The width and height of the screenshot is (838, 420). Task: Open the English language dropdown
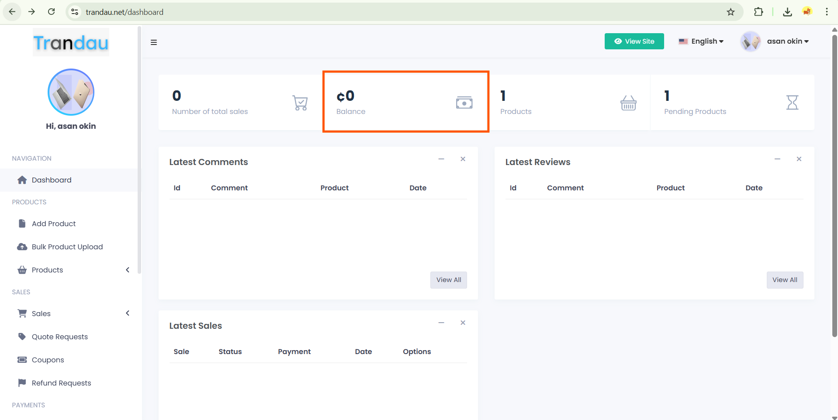point(701,41)
